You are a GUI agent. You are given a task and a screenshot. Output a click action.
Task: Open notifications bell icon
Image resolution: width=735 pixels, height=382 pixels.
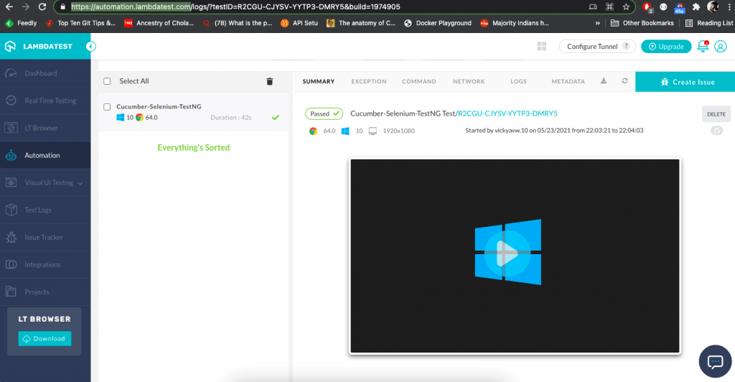click(x=703, y=46)
